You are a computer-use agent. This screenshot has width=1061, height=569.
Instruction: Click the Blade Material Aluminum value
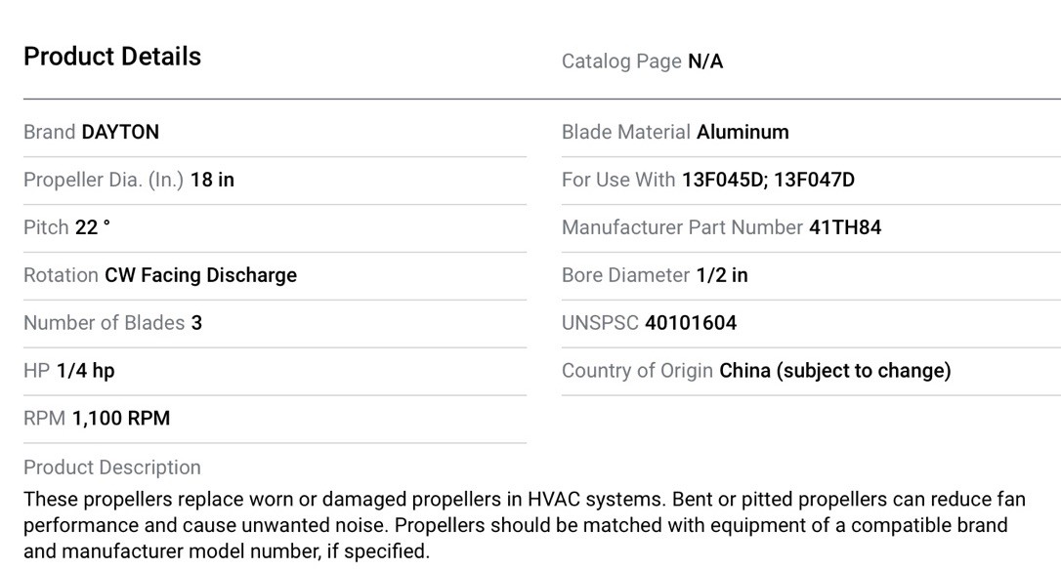743,132
